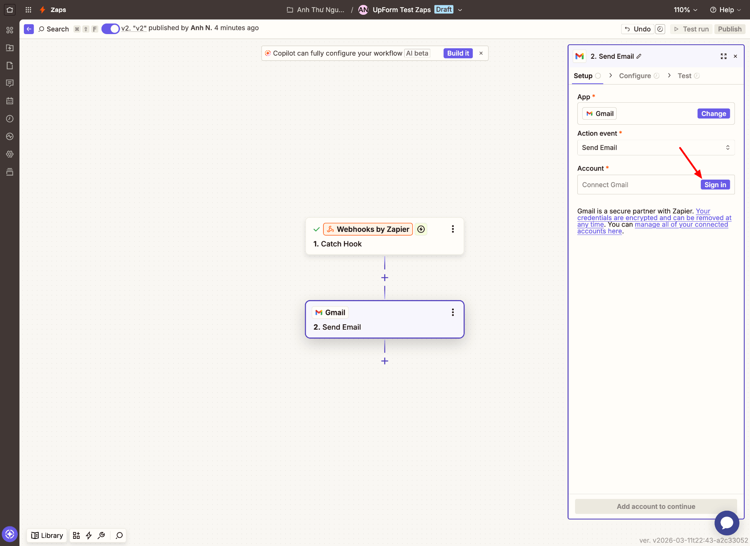750x546 pixels.
Task: Open the left sidebar settings gear icon
Action: tap(10, 154)
